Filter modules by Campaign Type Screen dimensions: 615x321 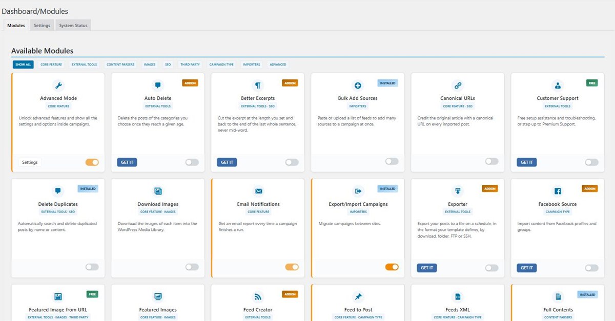(x=221, y=65)
